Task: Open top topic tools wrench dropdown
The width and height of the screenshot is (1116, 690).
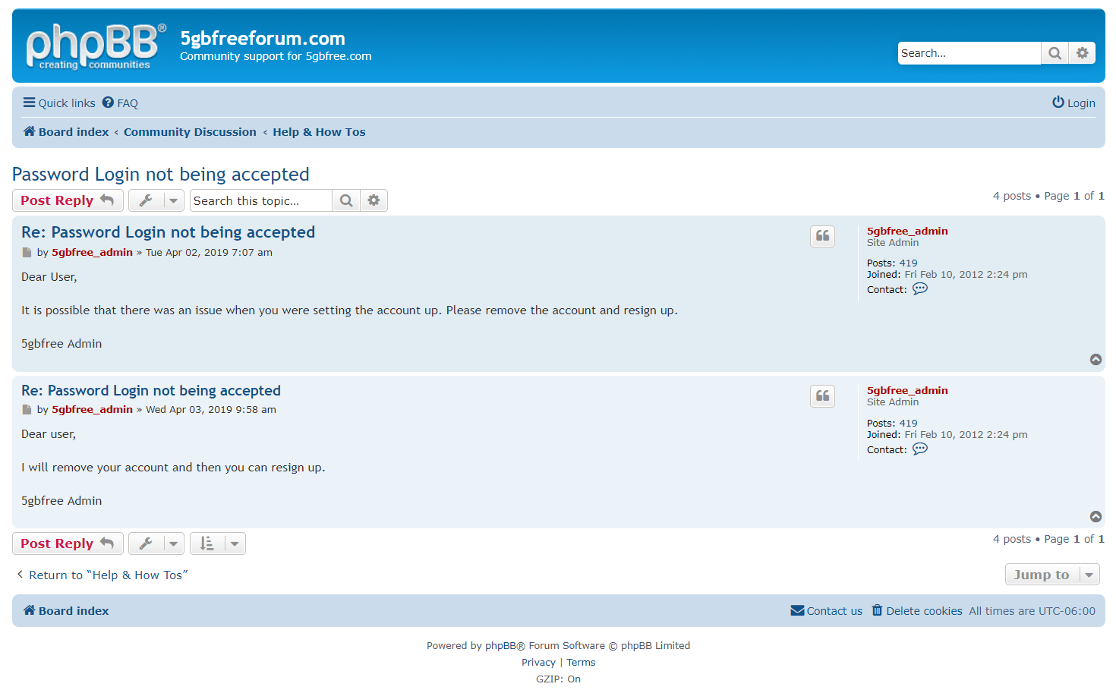Action: 156,200
